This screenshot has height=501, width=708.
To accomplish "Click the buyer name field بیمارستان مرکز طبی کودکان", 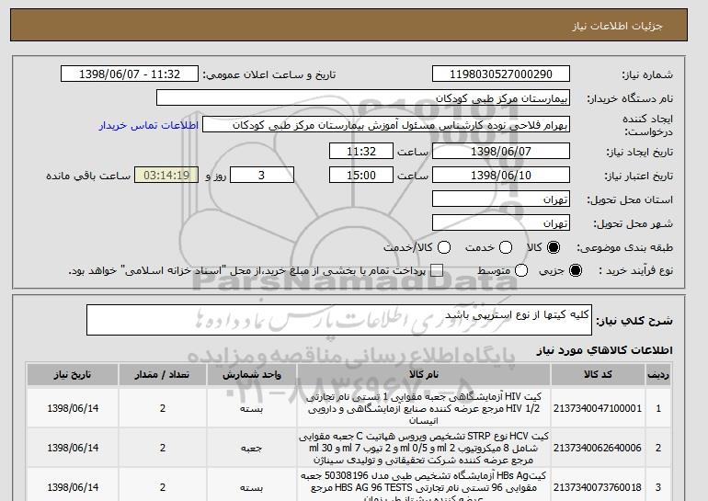I will coord(363,98).
